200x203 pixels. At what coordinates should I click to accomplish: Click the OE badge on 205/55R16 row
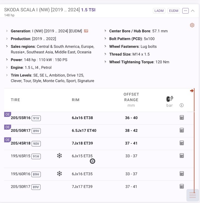(8, 114)
